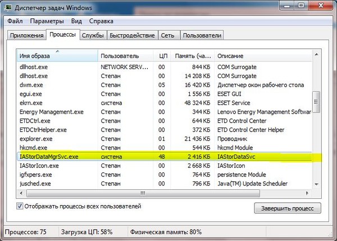Select the jusched.exe process
Screen dimensions: 337x241
(164, 184)
